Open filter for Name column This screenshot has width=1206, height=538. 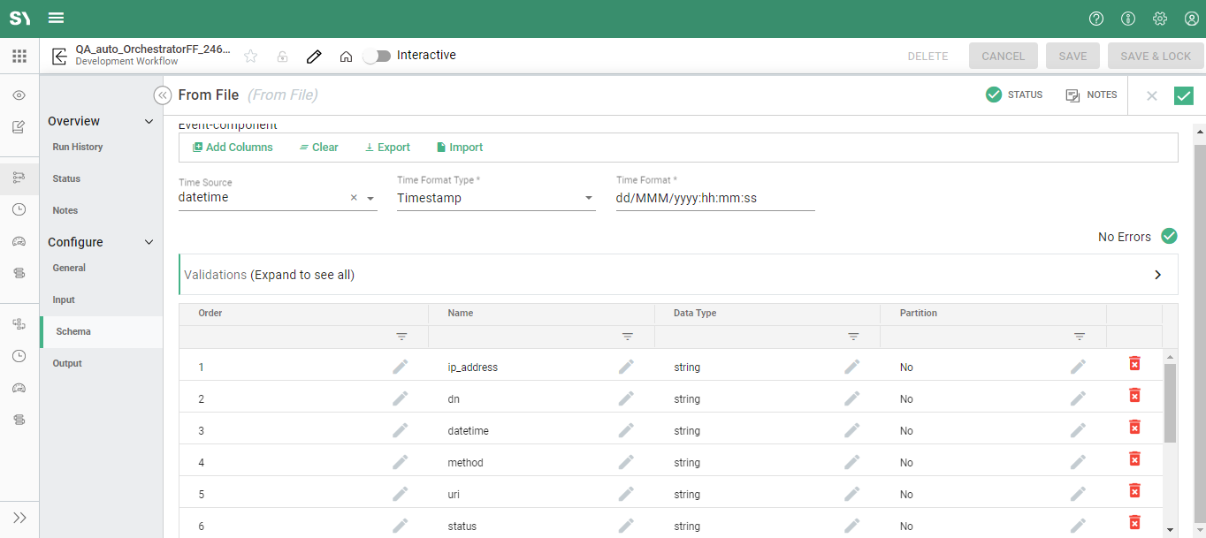tap(628, 337)
